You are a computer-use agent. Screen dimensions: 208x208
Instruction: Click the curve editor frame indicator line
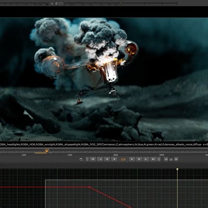pos(177,188)
